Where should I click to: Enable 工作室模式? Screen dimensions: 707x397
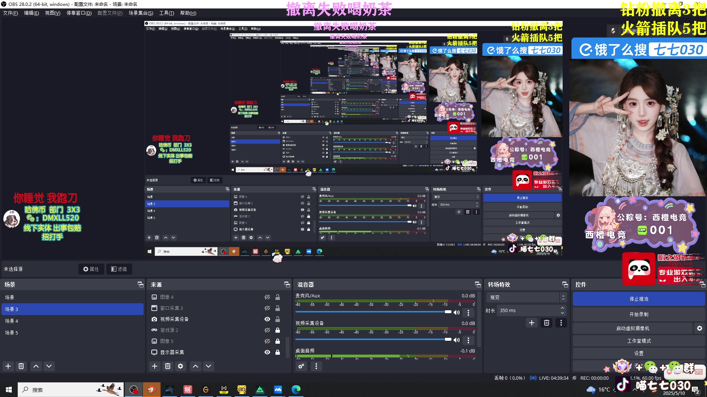[x=639, y=341]
